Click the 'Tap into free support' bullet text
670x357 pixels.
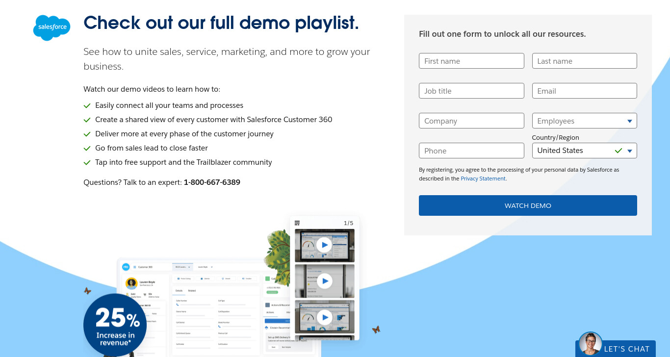point(183,162)
